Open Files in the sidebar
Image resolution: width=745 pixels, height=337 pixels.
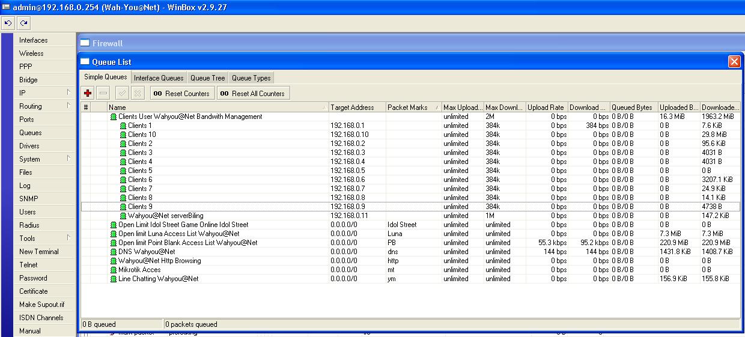(x=45, y=172)
